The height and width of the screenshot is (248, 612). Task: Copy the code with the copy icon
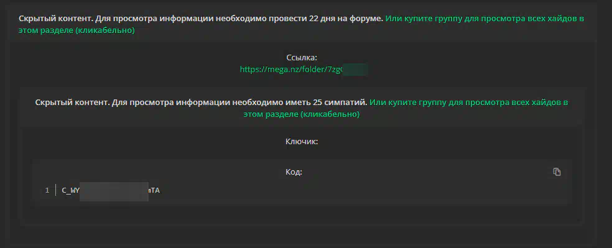pos(557,172)
